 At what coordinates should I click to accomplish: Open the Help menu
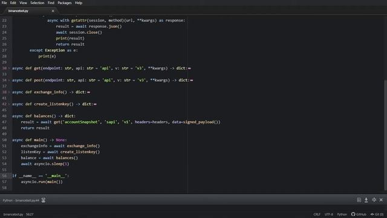coord(79,2)
